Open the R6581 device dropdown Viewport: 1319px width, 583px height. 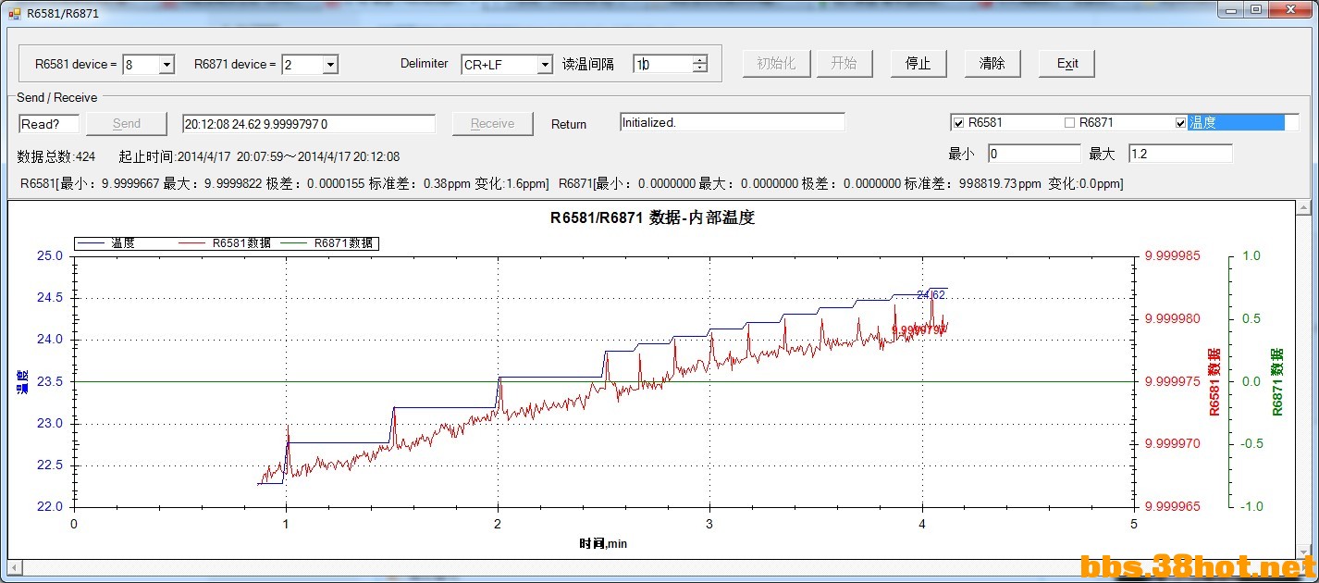tap(166, 65)
